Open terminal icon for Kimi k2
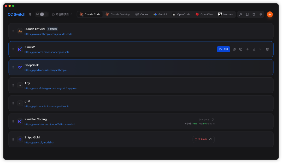Image resolution: width=282 pixels, height=163 pixels. pos(261,49)
